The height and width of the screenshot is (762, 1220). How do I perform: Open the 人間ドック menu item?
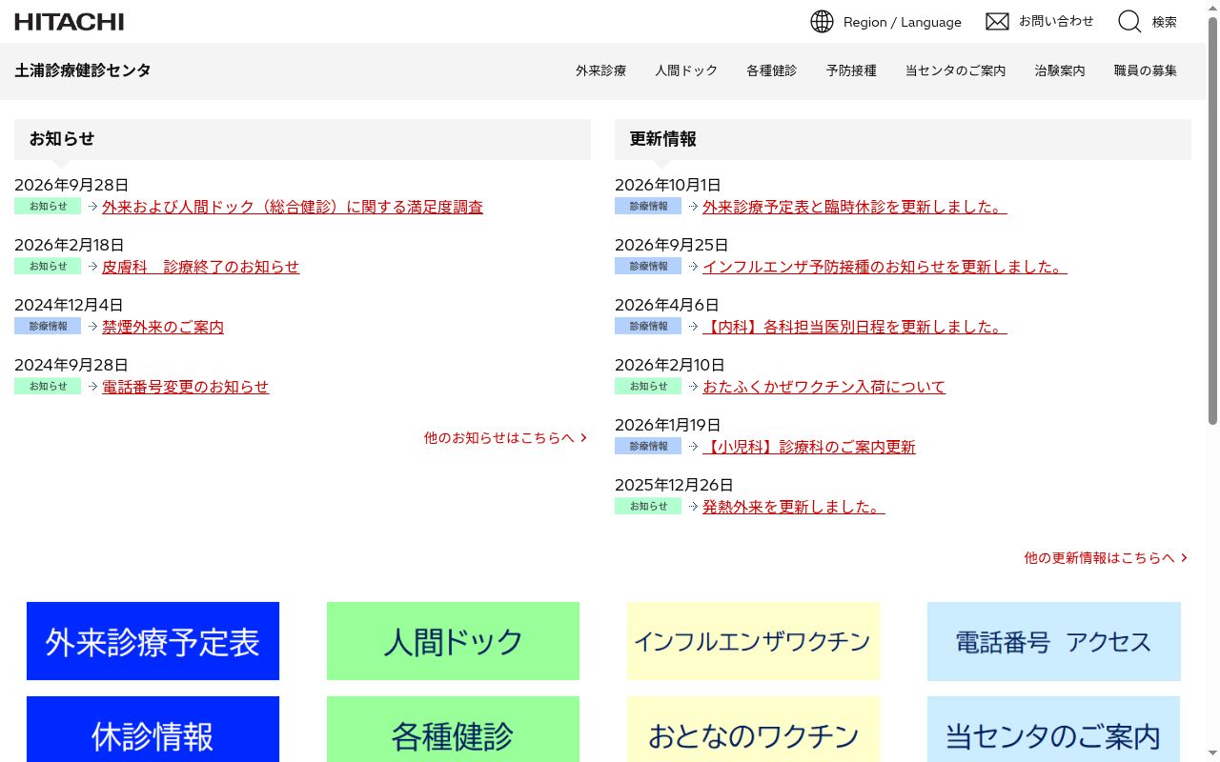coord(686,70)
